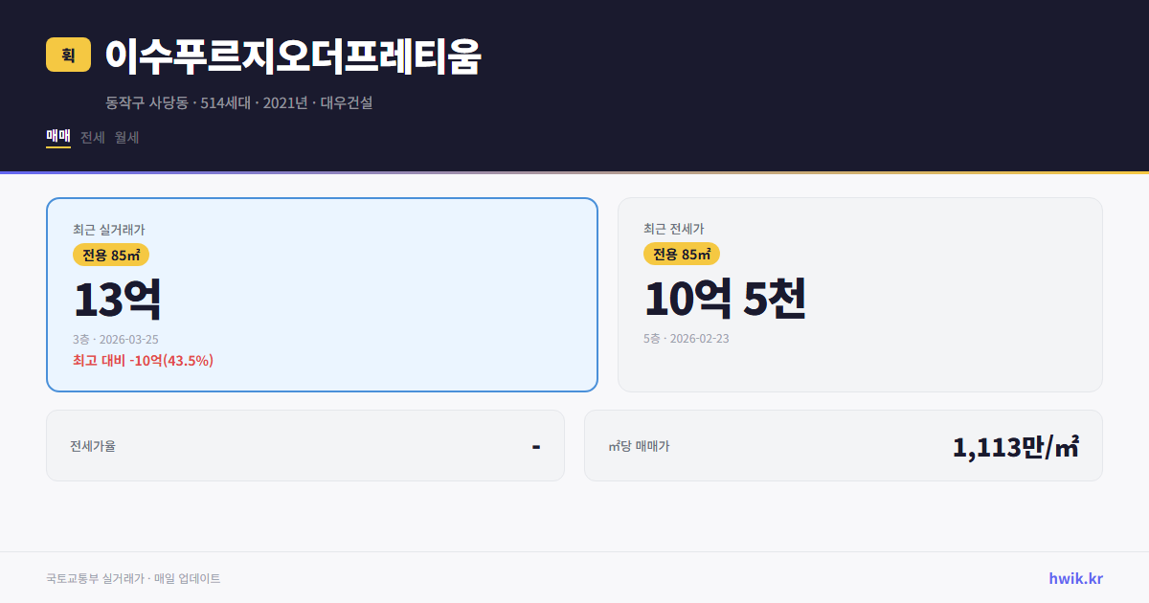Click the dash value in 전세가율 card
This screenshot has height=603, width=1149.
click(x=538, y=445)
